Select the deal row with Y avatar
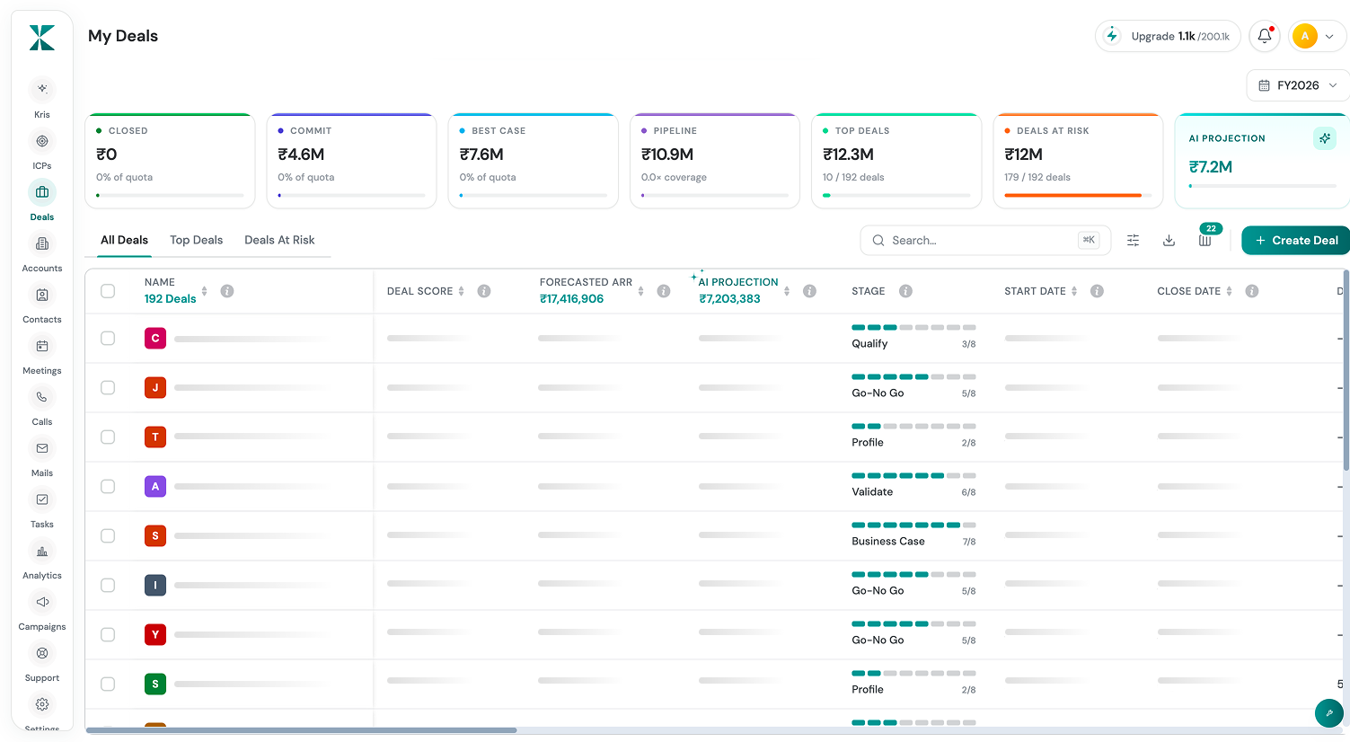Screen dimensions: 1350x742 coord(108,635)
